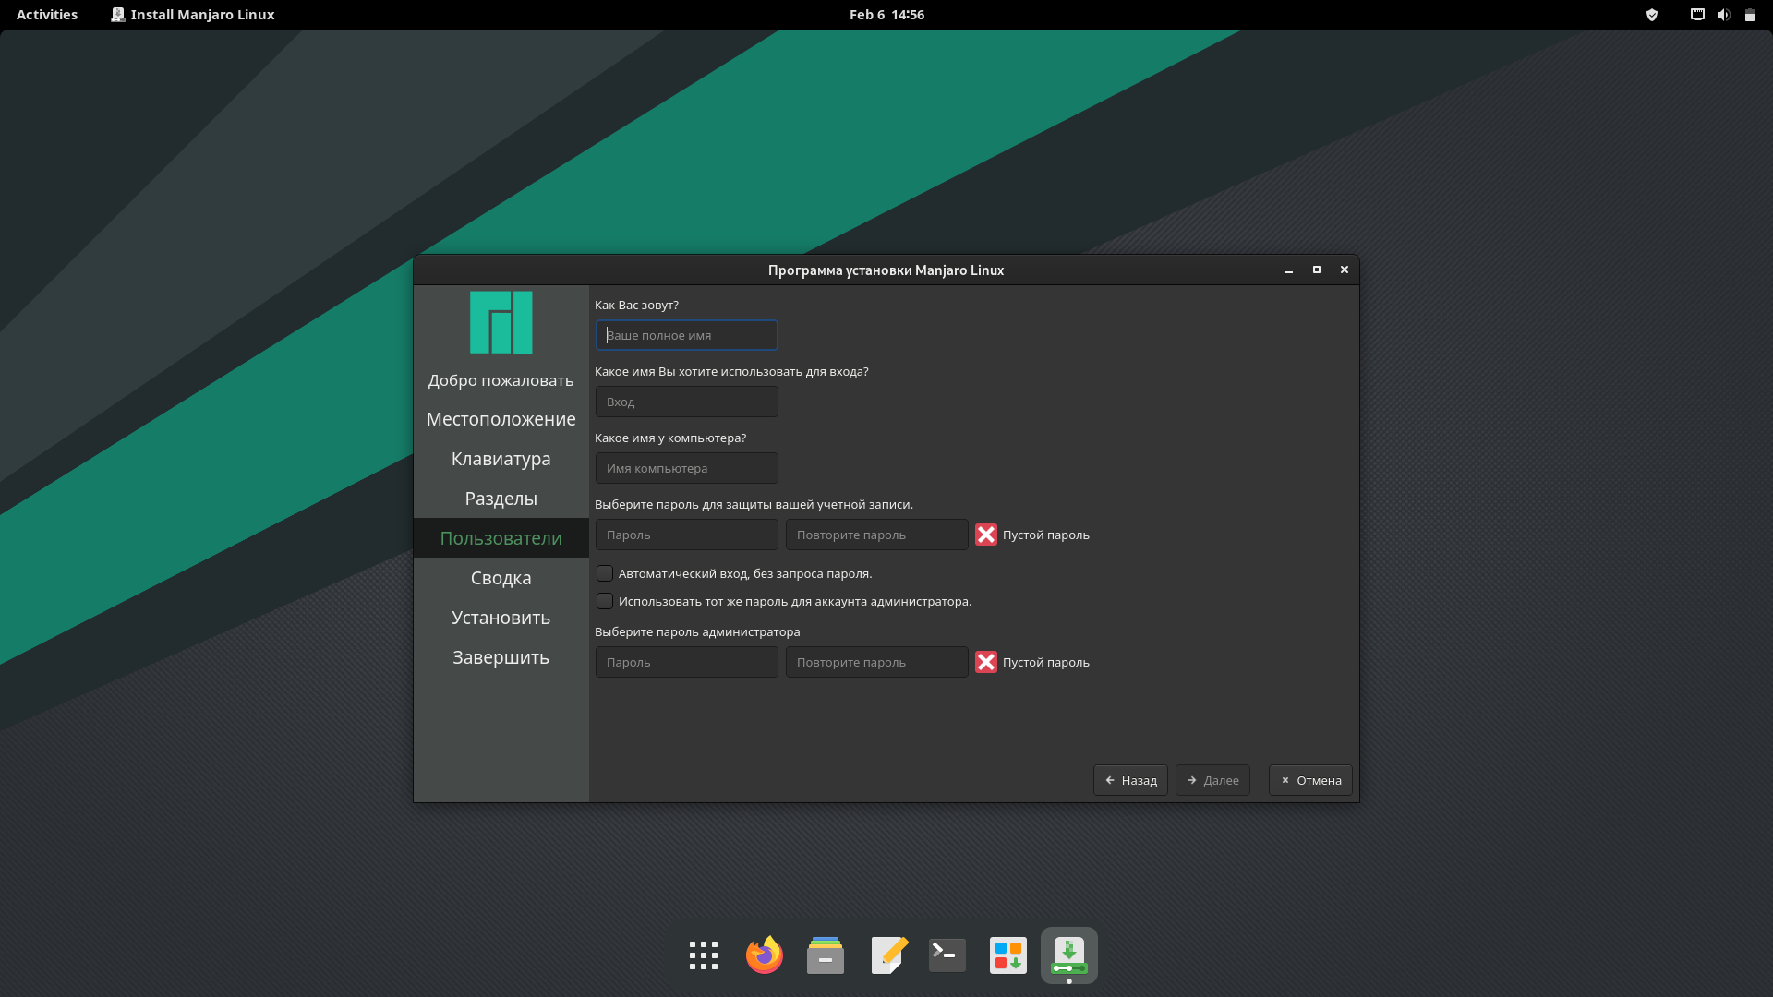Select the Установить step in sidebar
Image resolution: width=1773 pixels, height=997 pixels.
[501, 618]
